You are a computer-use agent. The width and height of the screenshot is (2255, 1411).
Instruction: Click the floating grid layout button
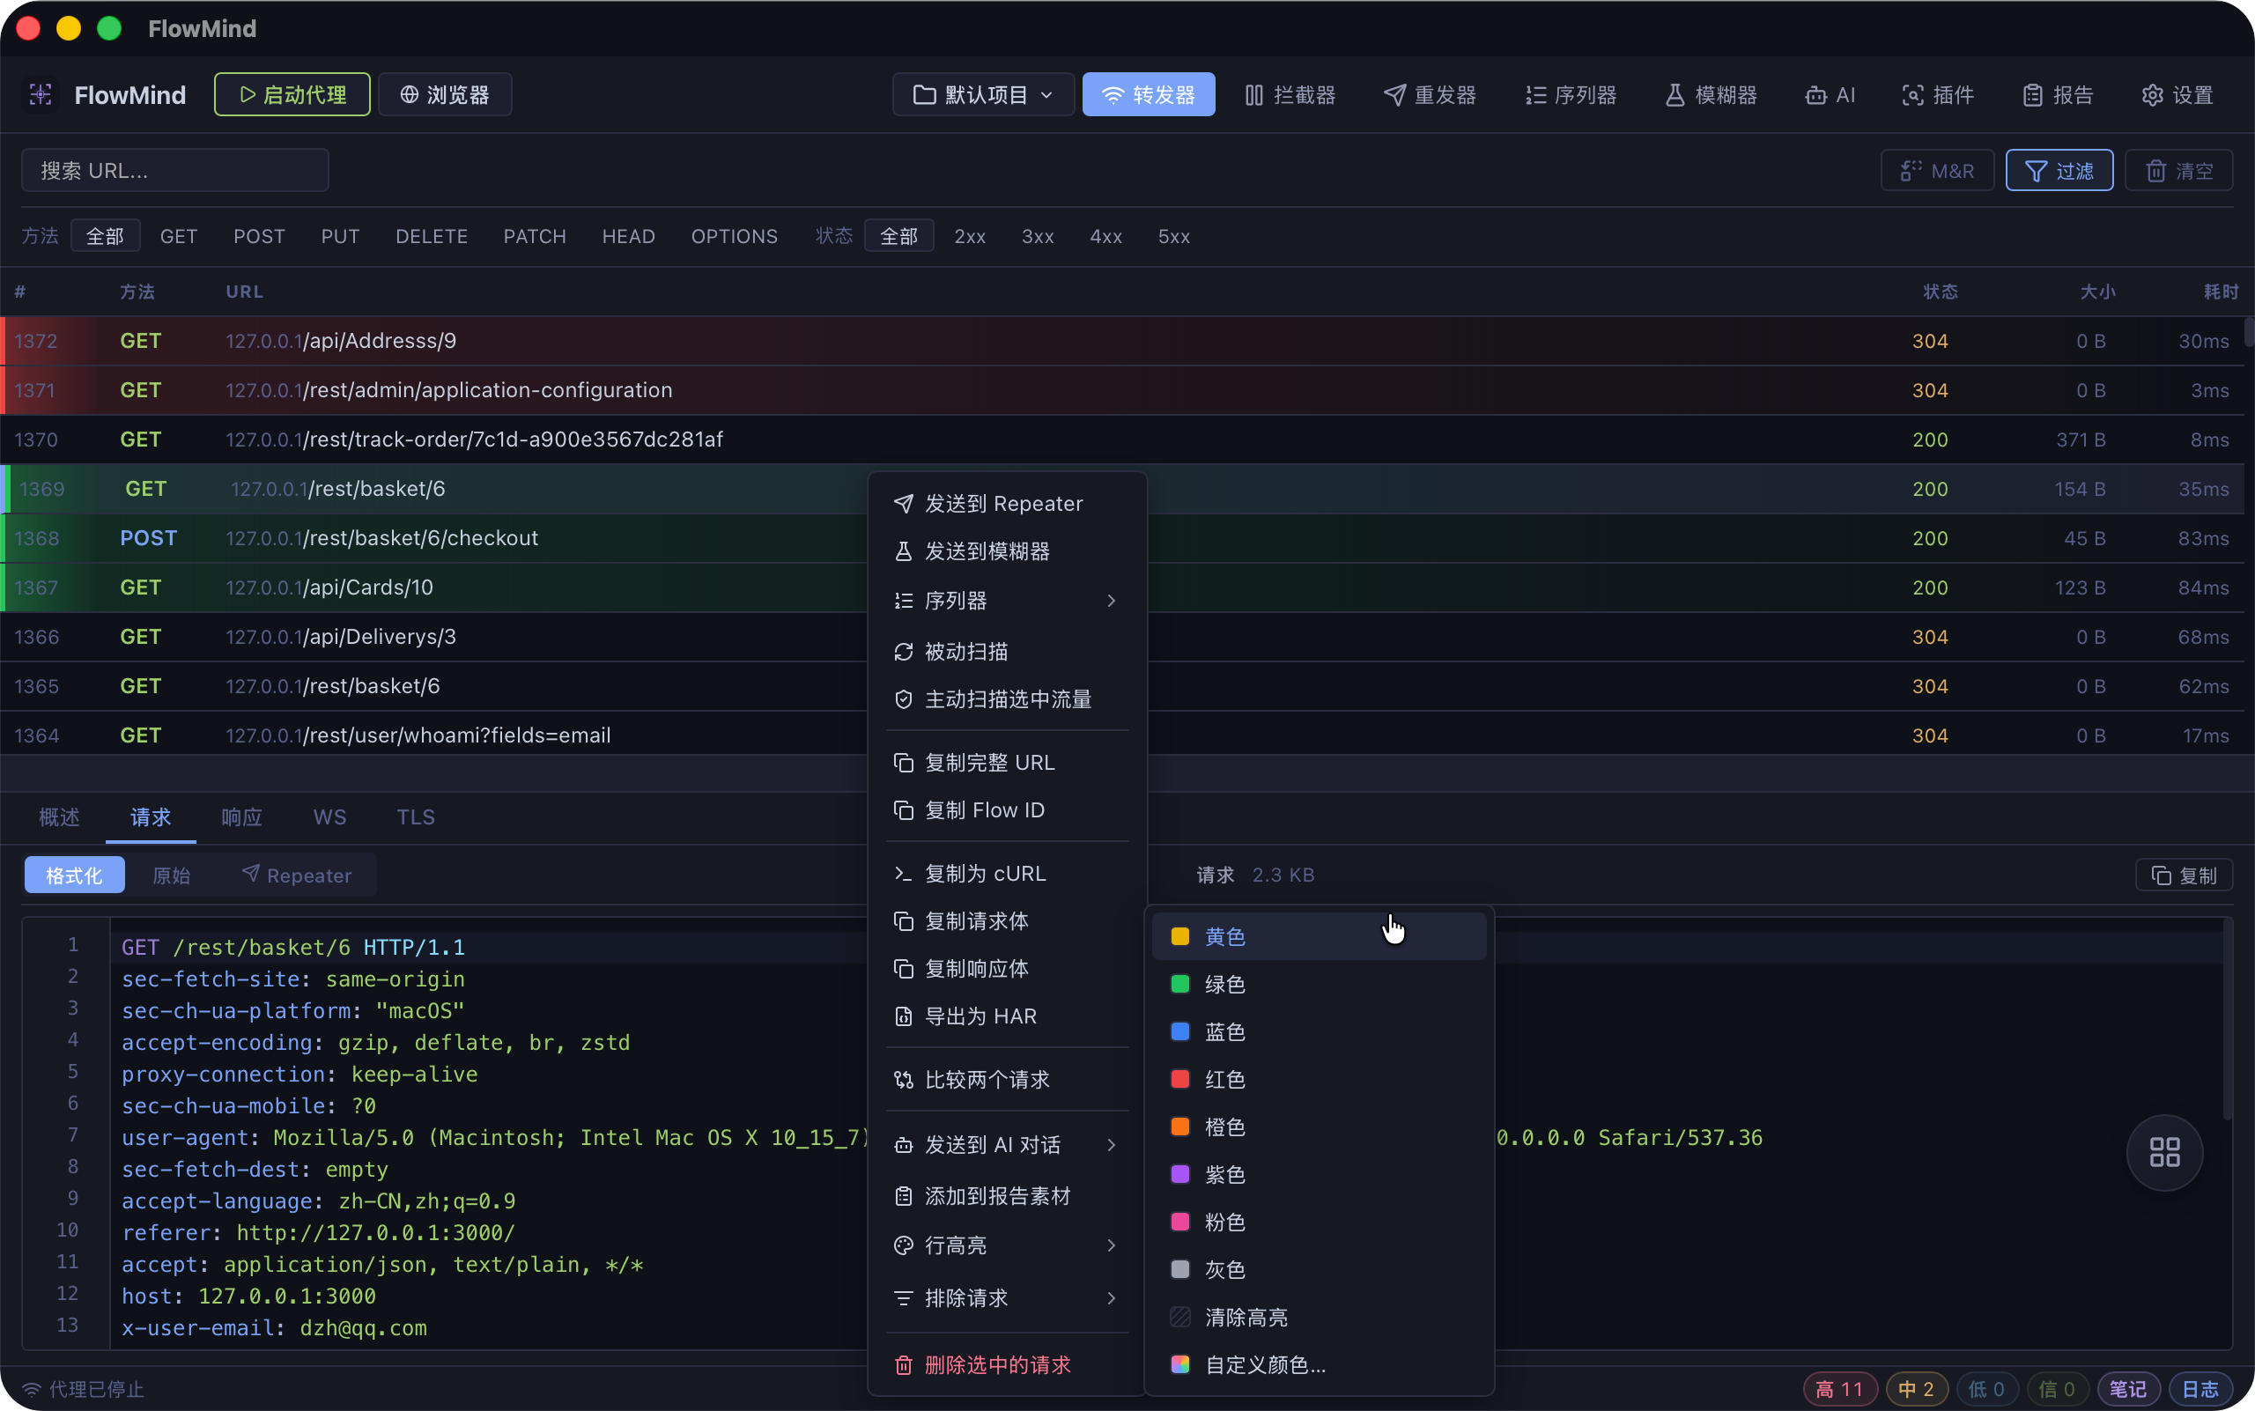pos(2164,1153)
